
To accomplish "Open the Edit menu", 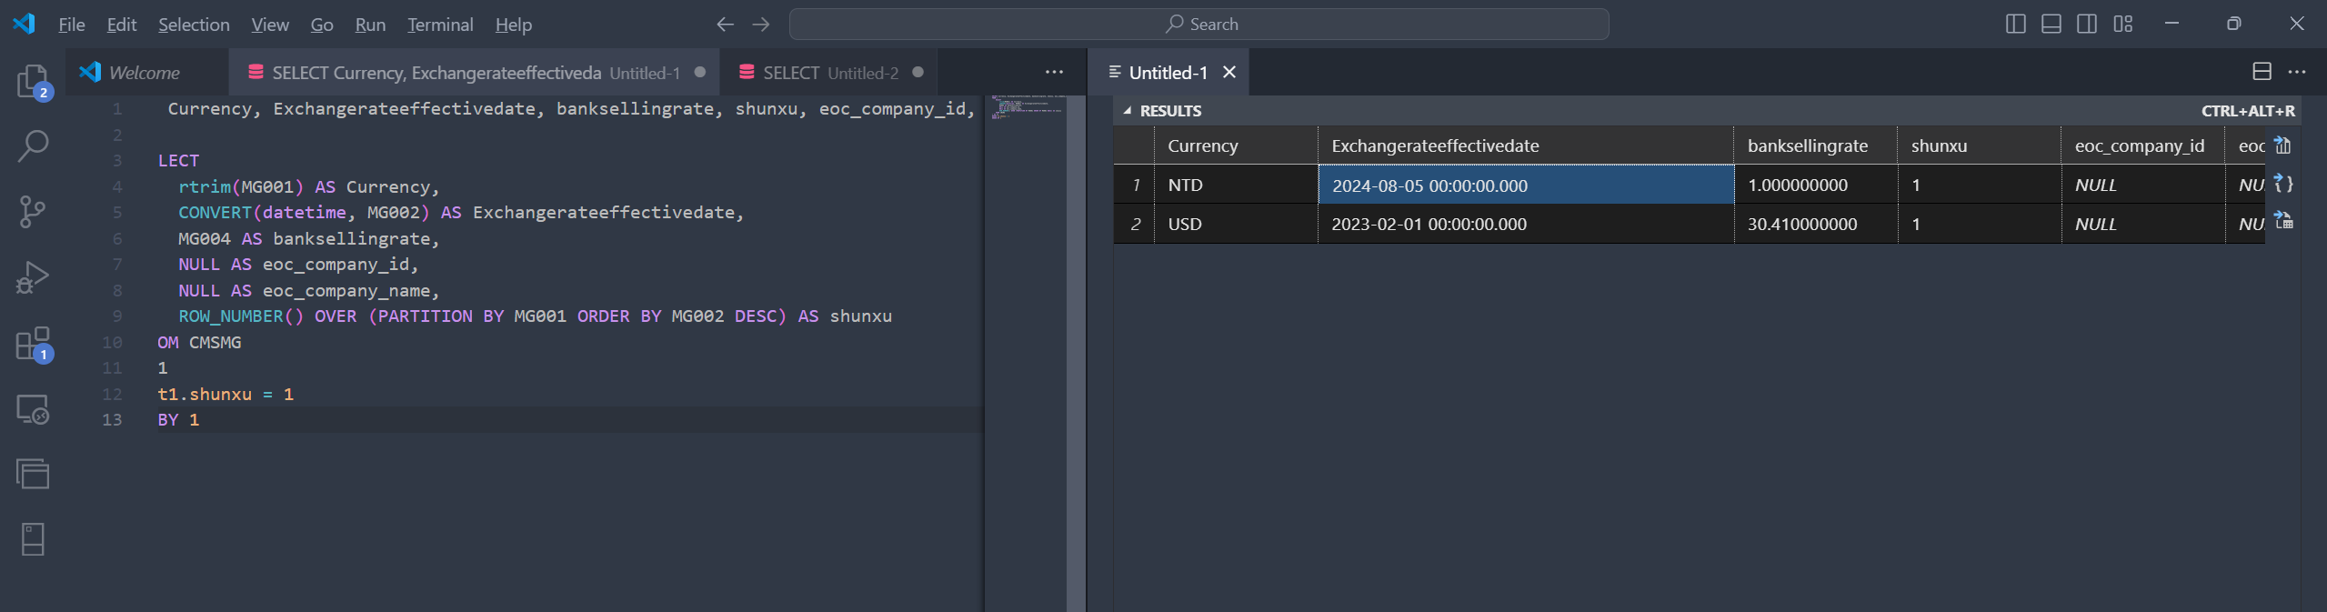I will click(122, 25).
